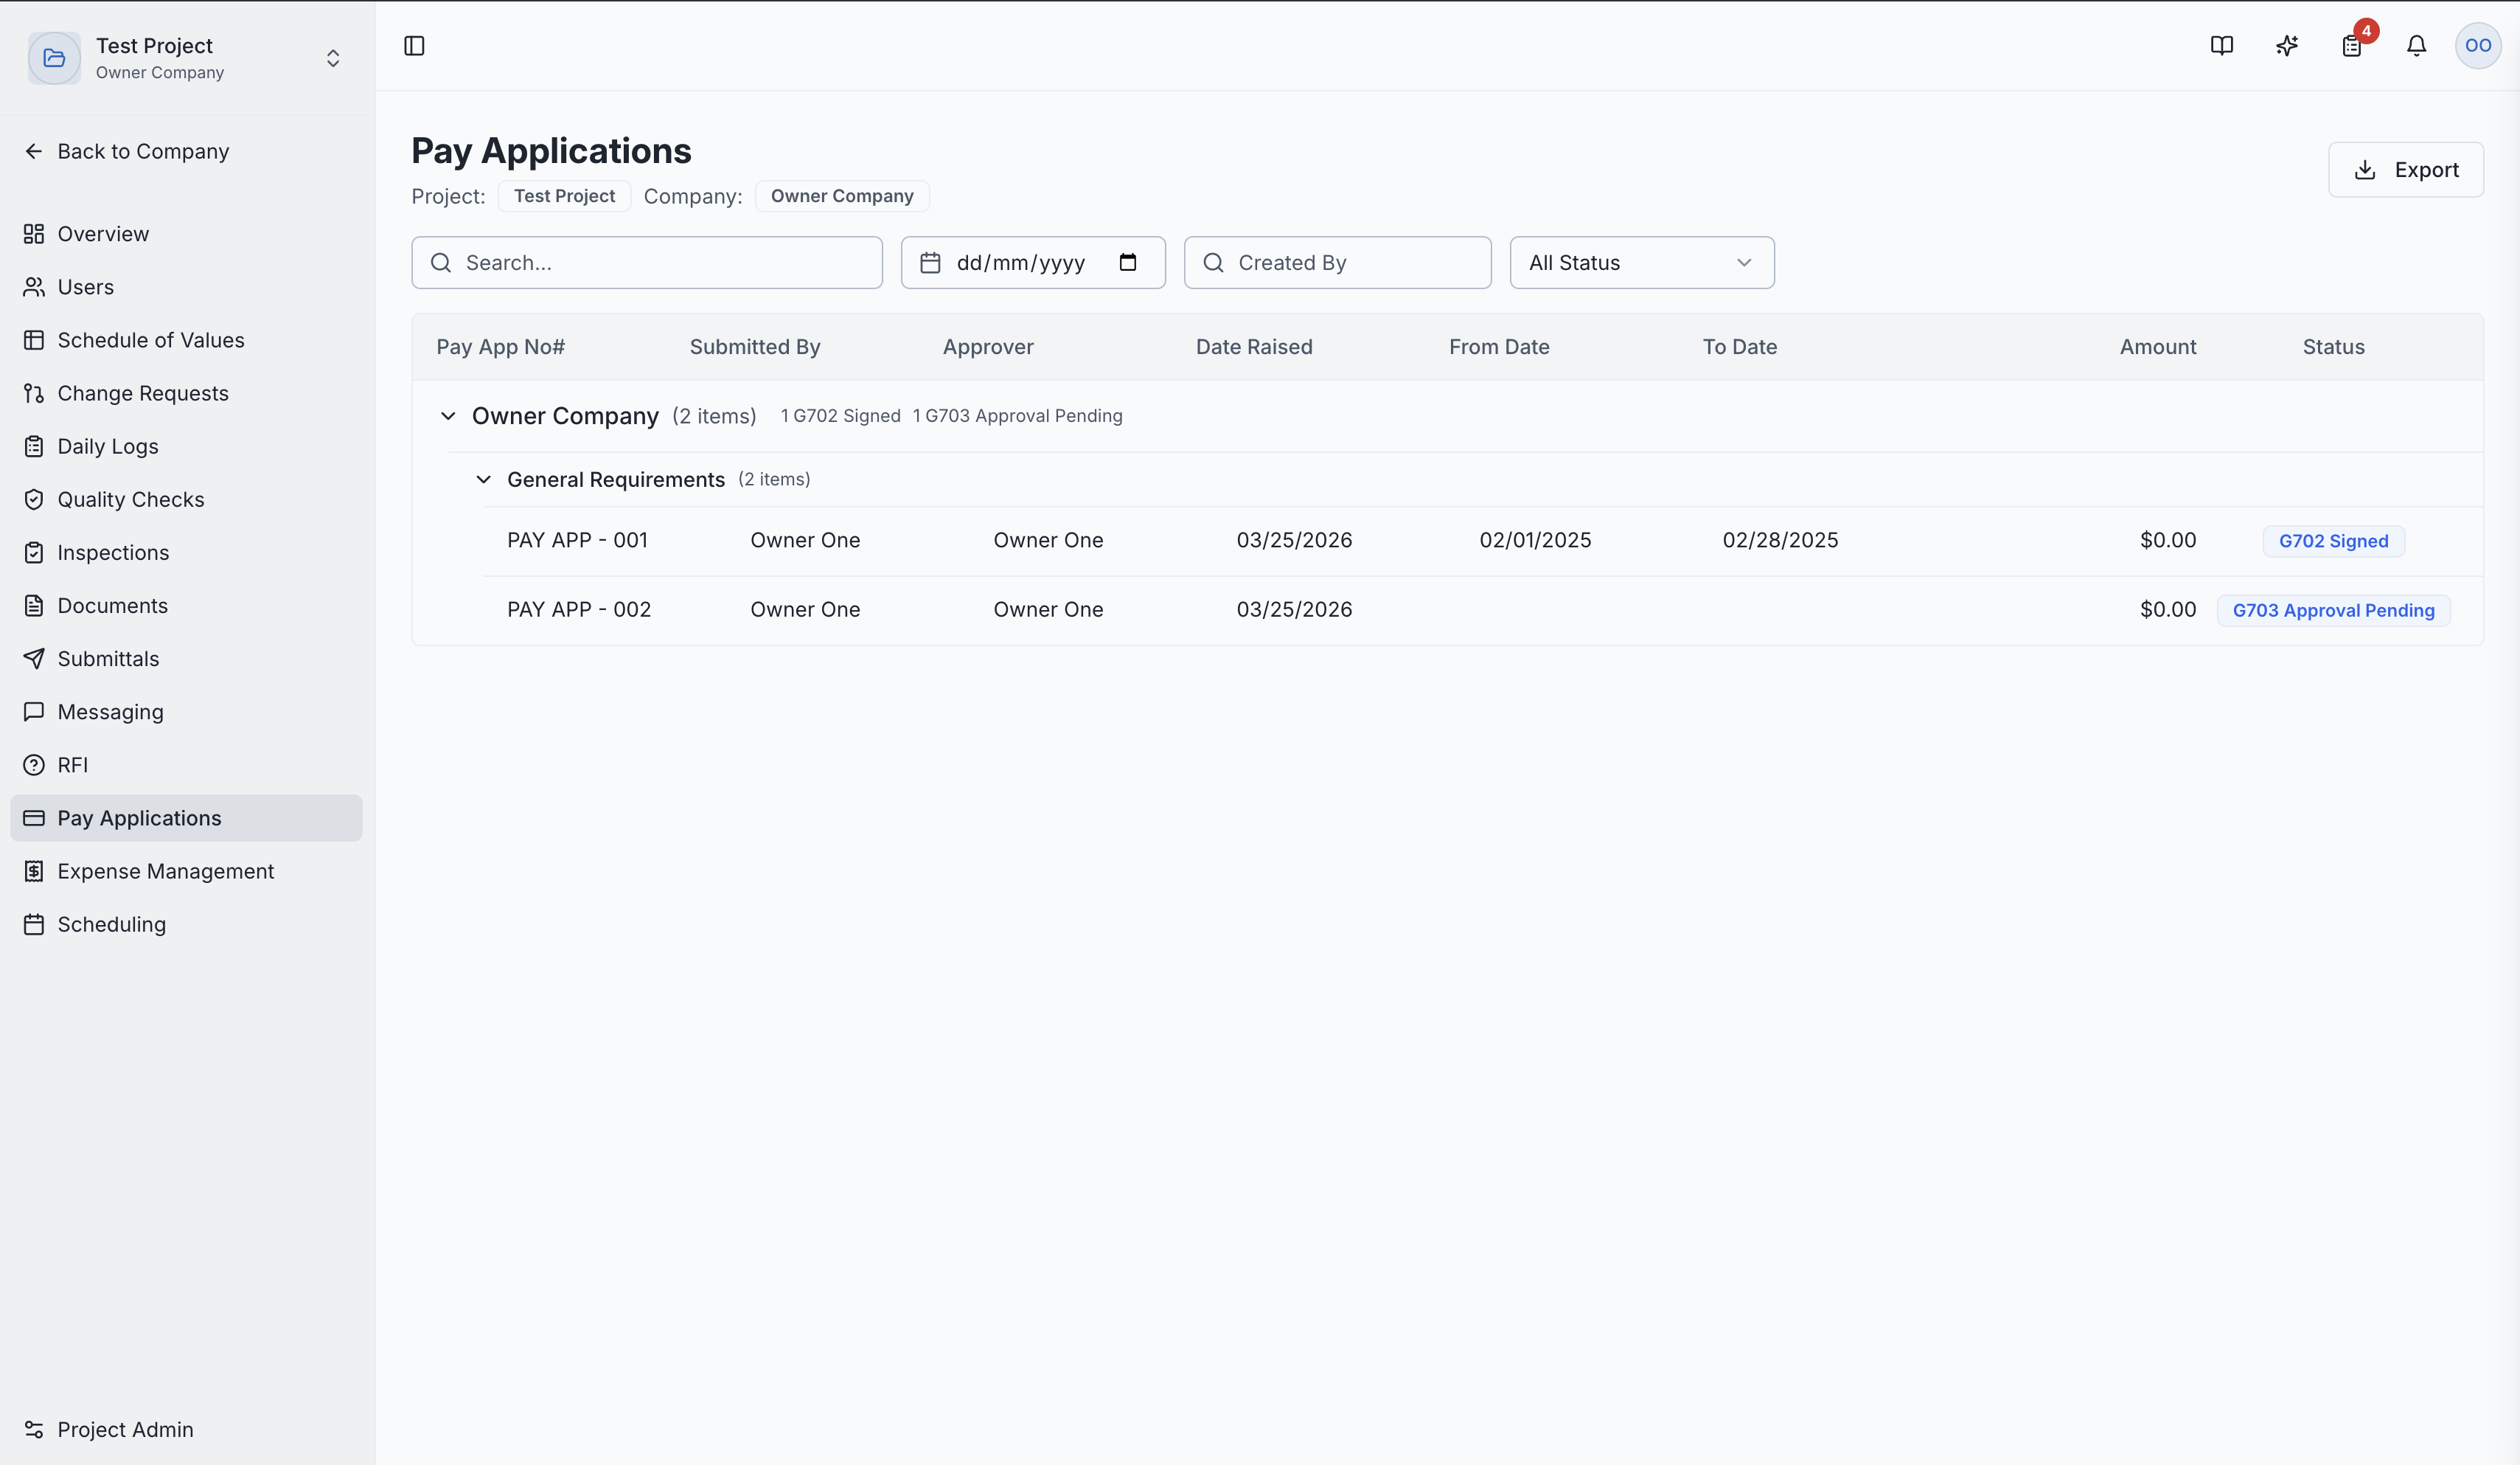Click the search magnifier icon in Search box
The width and height of the screenshot is (2520, 1465).
(x=440, y=262)
